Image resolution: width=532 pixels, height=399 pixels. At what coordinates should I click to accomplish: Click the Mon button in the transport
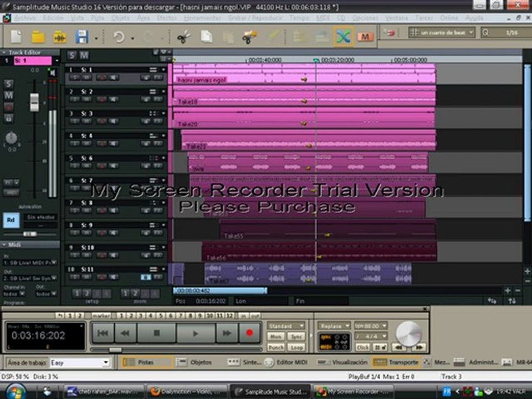[x=276, y=336]
